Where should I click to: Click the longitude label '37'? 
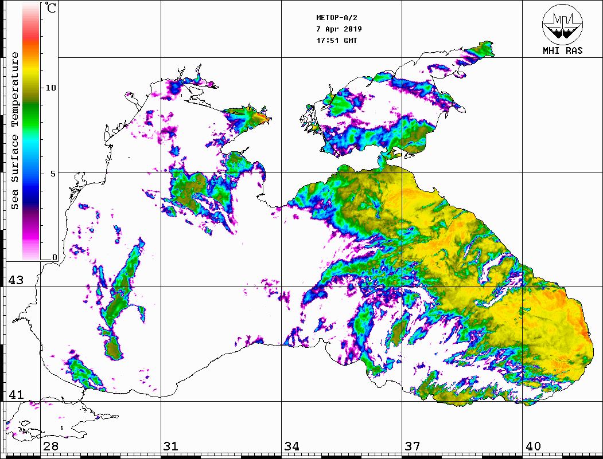click(413, 446)
